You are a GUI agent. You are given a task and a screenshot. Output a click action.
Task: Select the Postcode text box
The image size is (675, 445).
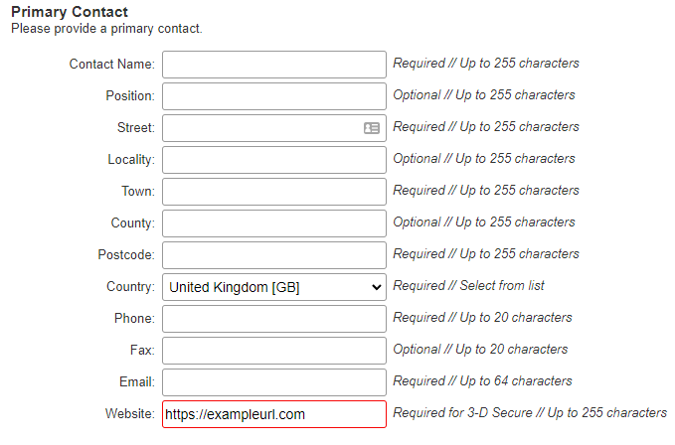274,255
